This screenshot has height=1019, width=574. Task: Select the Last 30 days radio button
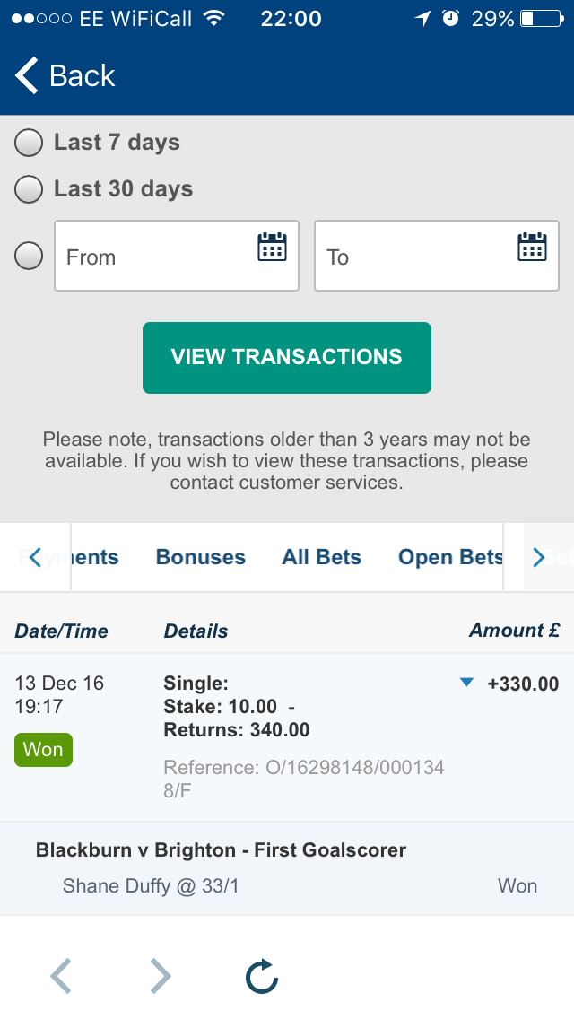click(x=29, y=189)
